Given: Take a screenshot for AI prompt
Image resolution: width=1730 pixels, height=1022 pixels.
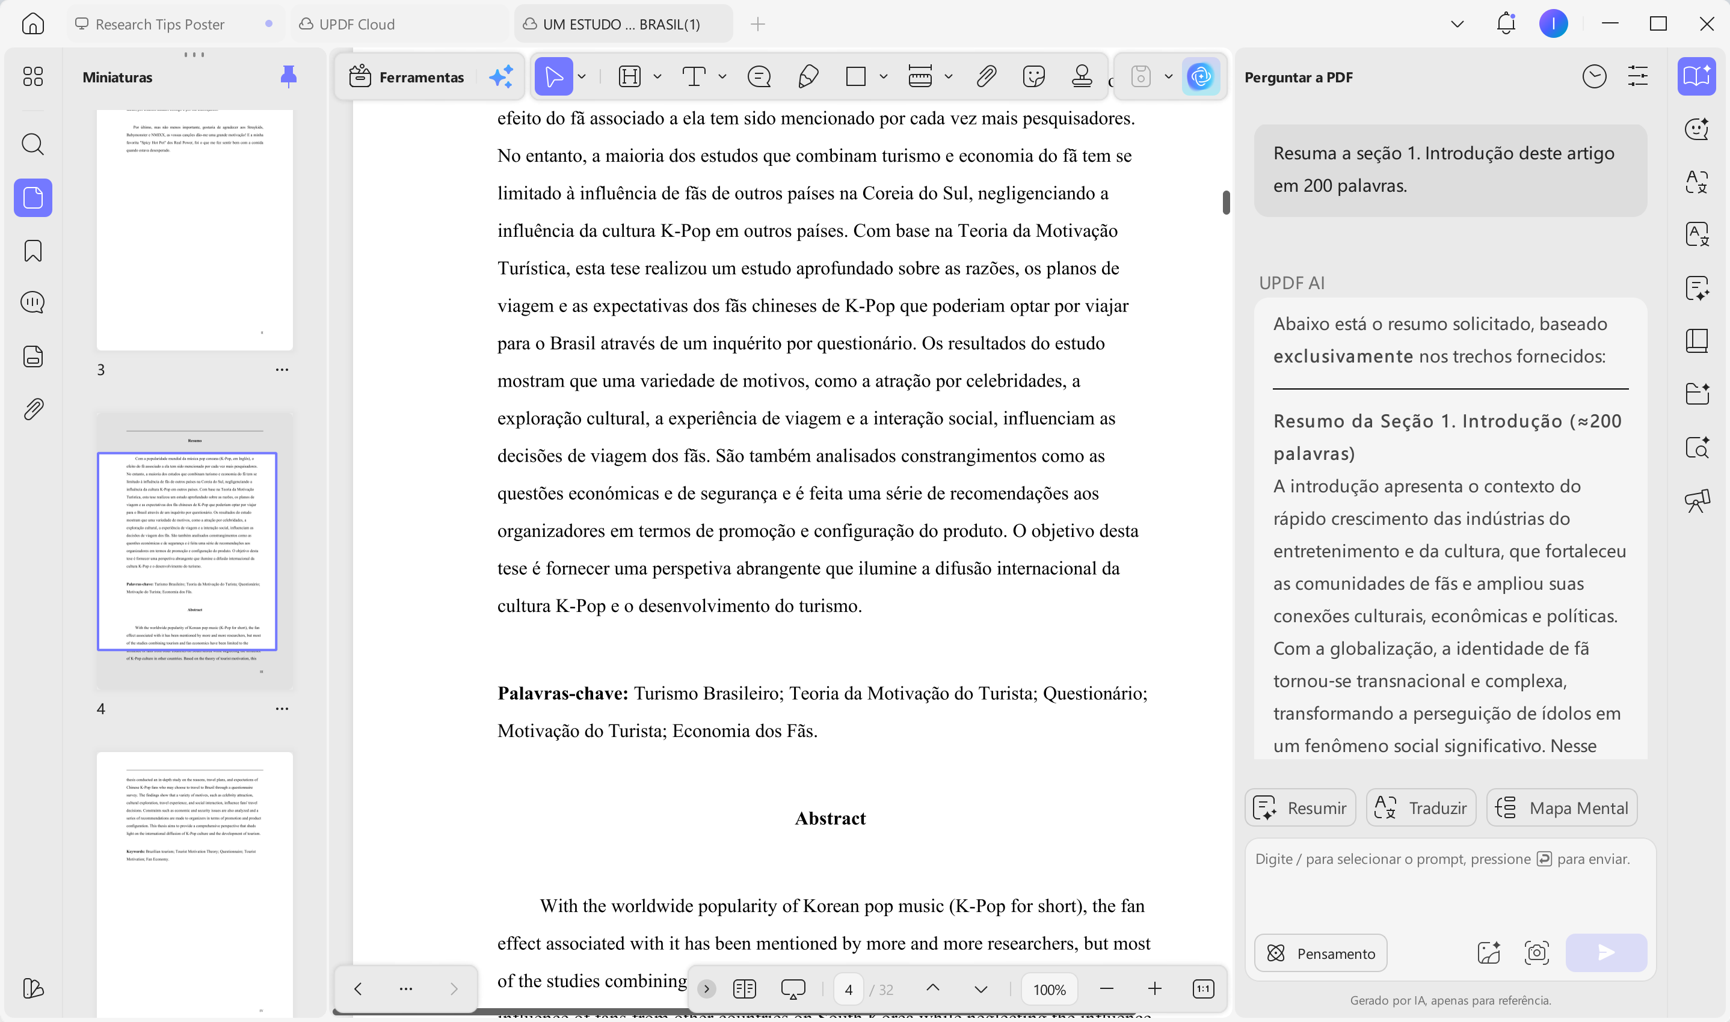Looking at the screenshot, I should 1536,952.
